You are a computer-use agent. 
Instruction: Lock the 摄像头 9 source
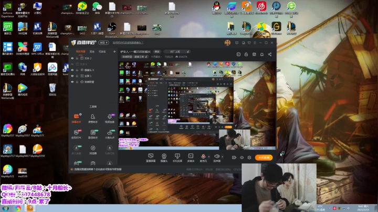[x=77, y=70]
